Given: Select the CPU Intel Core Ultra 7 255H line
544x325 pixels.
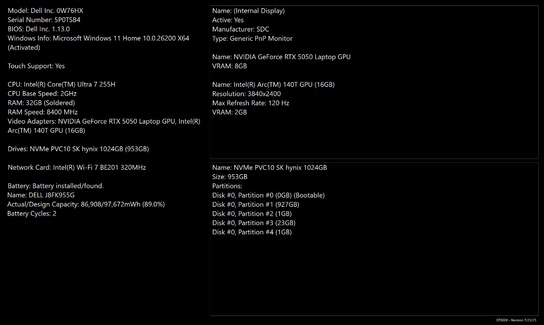Looking at the screenshot, I should 62,84.
